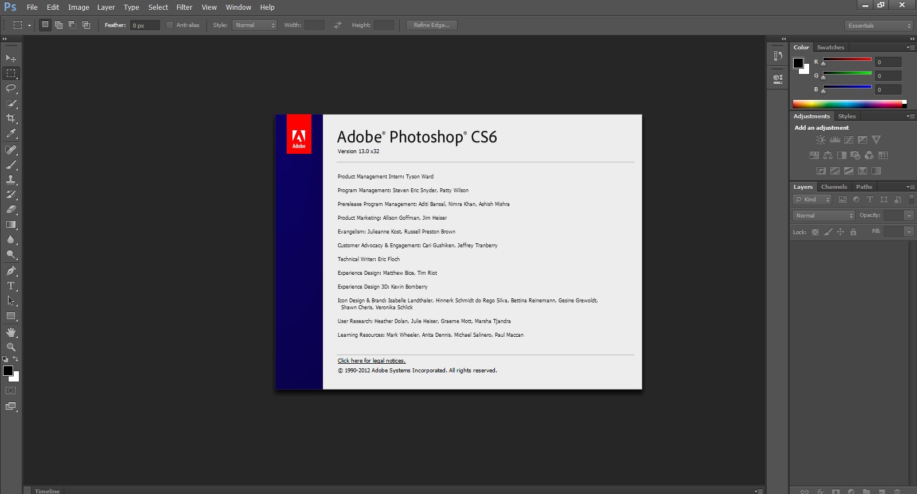Add a Brightness/Contrast adjustment
Image resolution: width=917 pixels, height=494 pixels.
(821, 140)
